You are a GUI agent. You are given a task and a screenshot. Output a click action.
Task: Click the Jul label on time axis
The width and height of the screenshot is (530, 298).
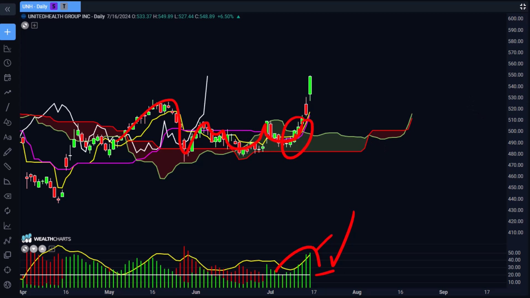point(270,292)
